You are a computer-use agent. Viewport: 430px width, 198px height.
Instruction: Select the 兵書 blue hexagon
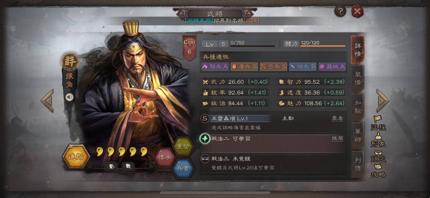pos(183,169)
